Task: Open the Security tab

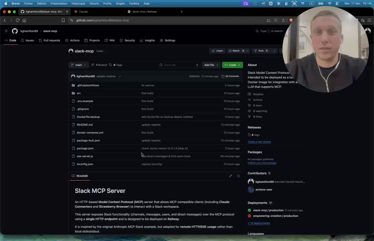Action: (127, 41)
